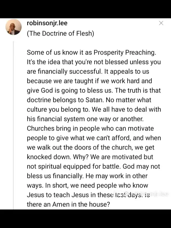This screenshot has height=228, width=171.
Task: Tap the 'Churches bring in people' line
Action: click(90, 129)
